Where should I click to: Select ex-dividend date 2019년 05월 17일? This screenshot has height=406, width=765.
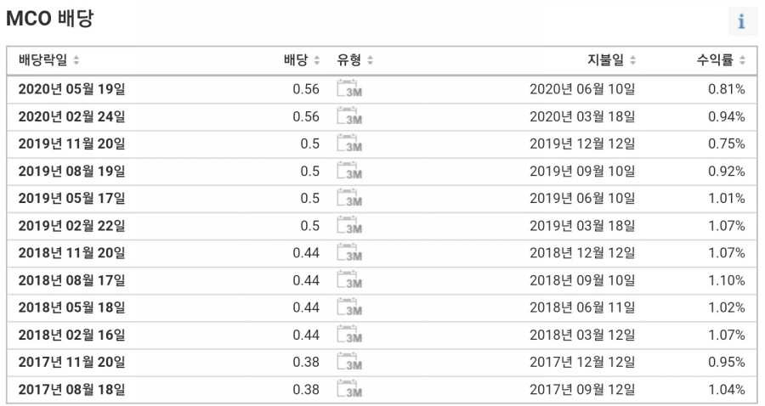click(71, 199)
